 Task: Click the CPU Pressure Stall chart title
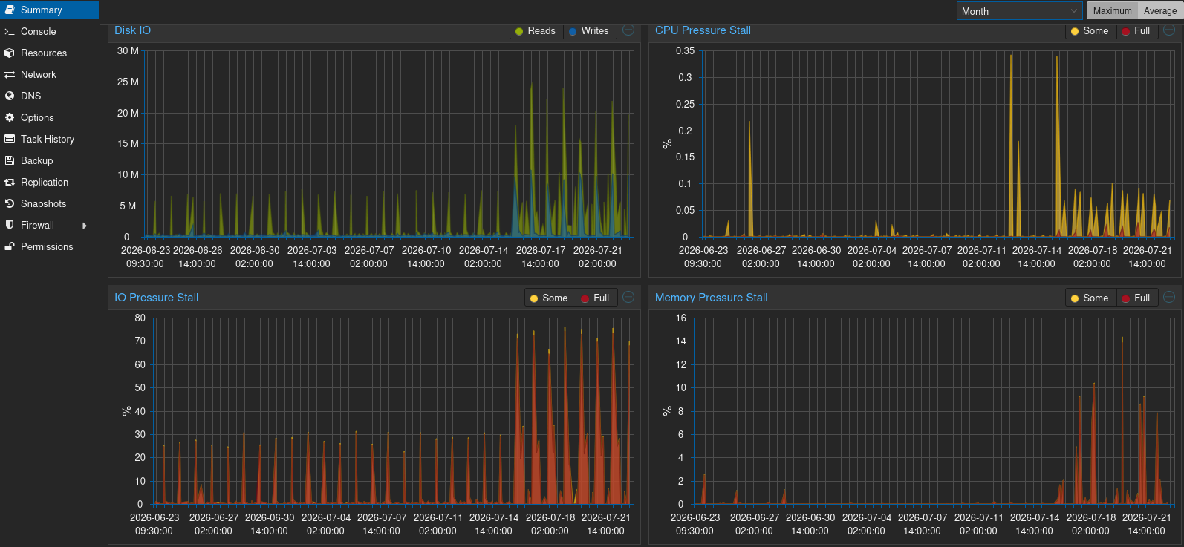click(703, 30)
